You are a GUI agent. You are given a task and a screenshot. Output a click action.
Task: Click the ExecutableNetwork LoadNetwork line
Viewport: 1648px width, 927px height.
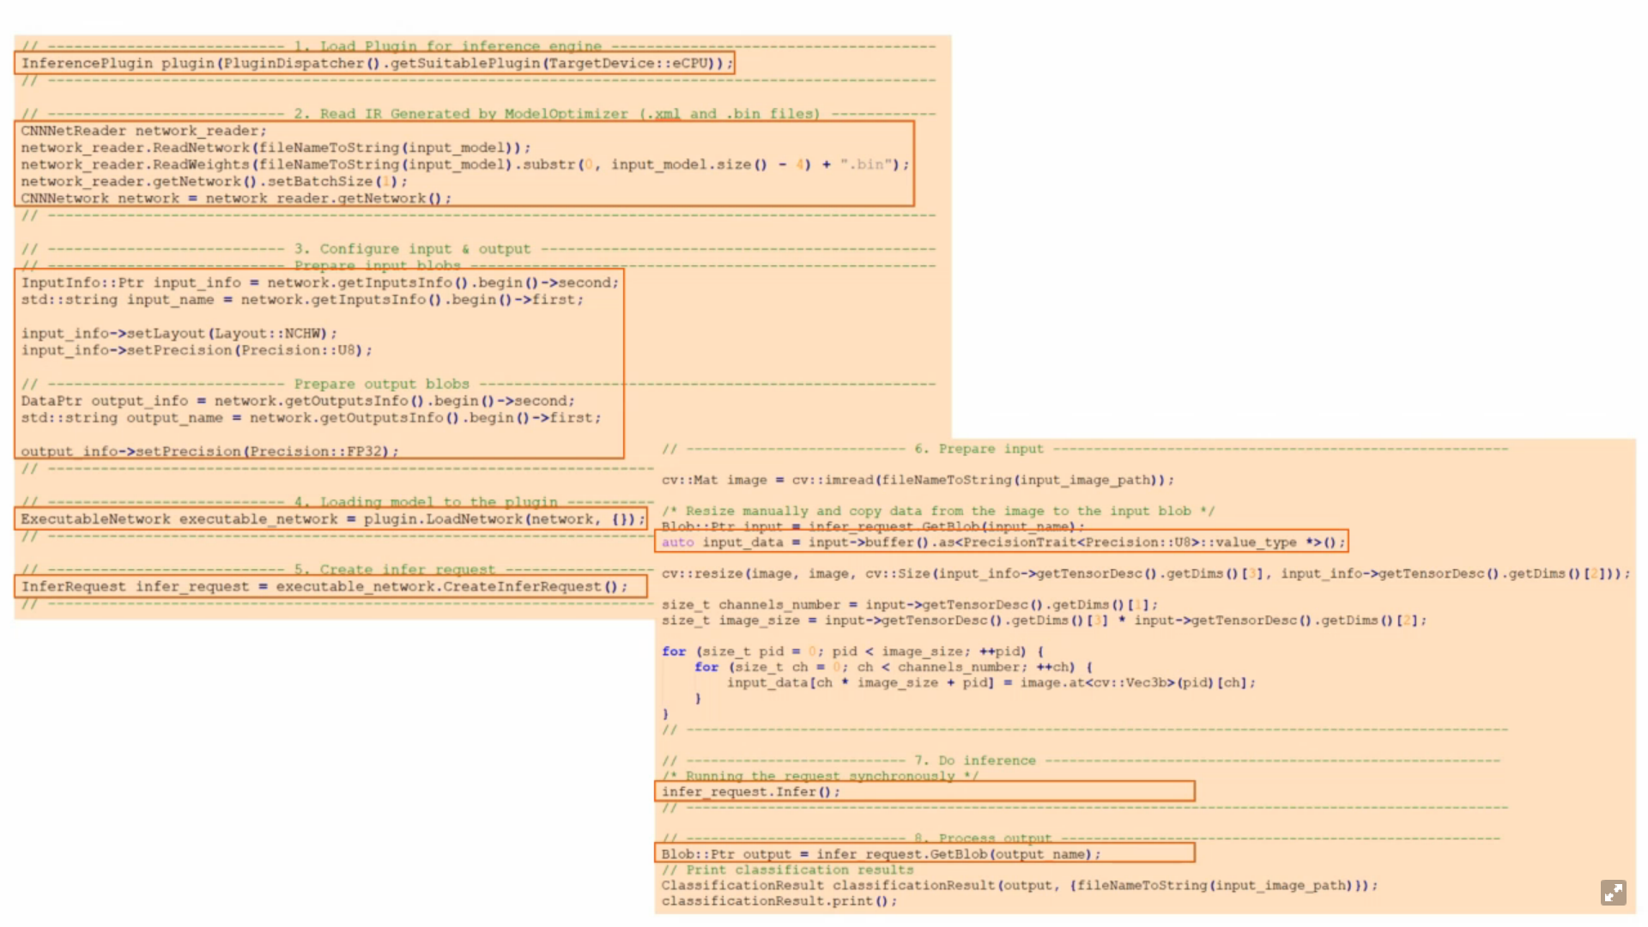pyautogui.click(x=331, y=519)
